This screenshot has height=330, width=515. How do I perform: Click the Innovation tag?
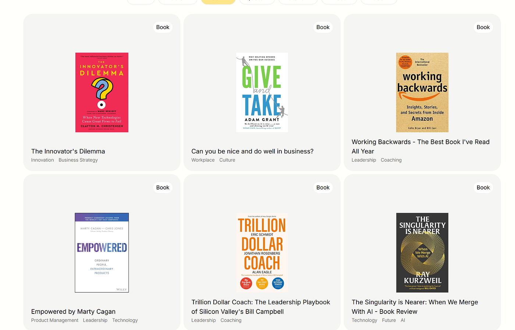pyautogui.click(x=42, y=160)
